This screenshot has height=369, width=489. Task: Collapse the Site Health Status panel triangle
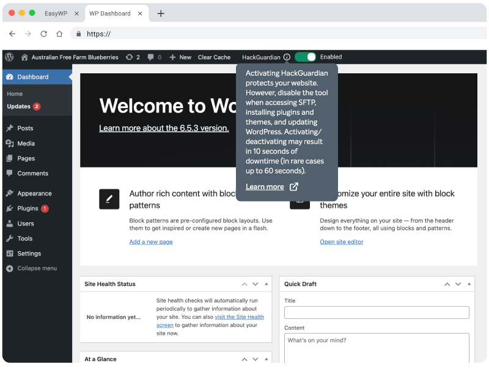coord(267,284)
